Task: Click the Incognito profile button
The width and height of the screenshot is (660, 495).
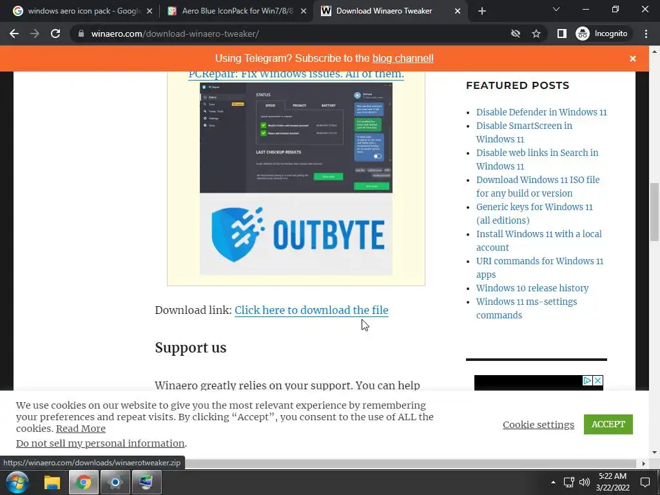Action: pos(601,34)
